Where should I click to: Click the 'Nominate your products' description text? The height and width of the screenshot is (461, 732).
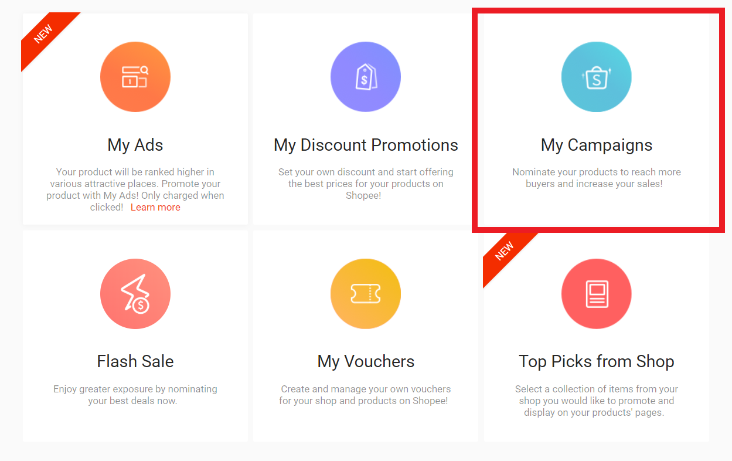pyautogui.click(x=596, y=178)
